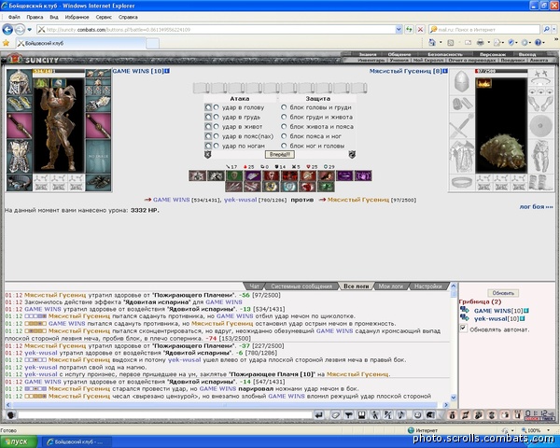Viewport: 560px width, 448px height.
Task: Click the floppy disk save icon in chat toolbar
Action: coord(361,414)
